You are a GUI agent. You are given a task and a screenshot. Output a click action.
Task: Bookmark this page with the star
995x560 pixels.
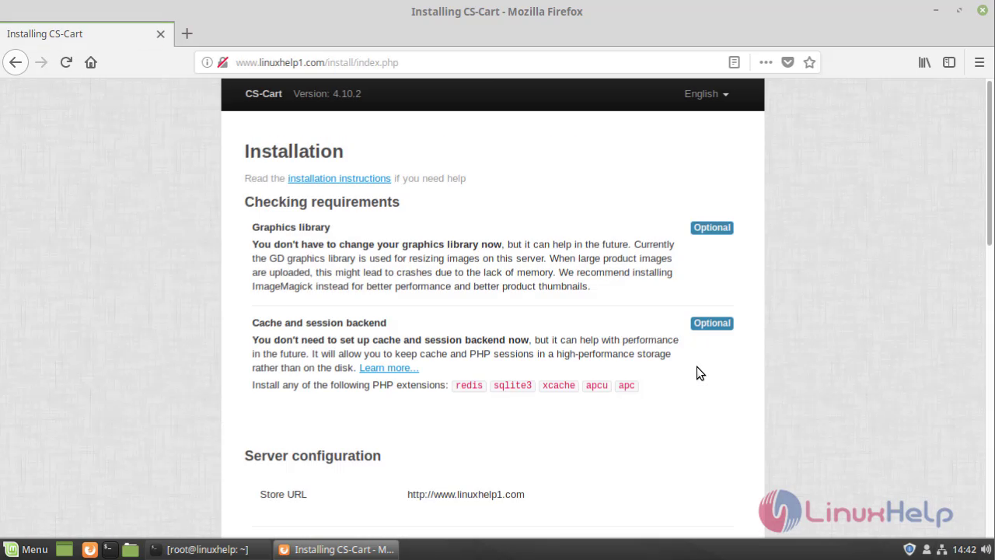[809, 62]
